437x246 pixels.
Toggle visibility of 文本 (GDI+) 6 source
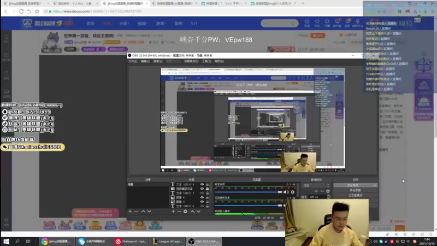pos(202,206)
